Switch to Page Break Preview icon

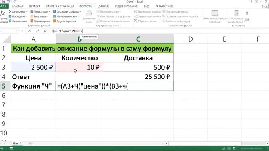(235, 148)
